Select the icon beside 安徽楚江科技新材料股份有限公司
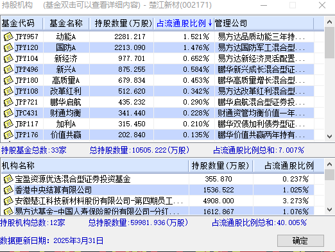Screen dimensions: 335x252 [x=8, y=201]
